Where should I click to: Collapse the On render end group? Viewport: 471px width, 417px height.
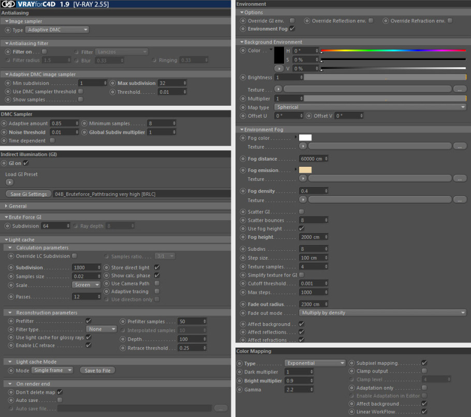10,384
